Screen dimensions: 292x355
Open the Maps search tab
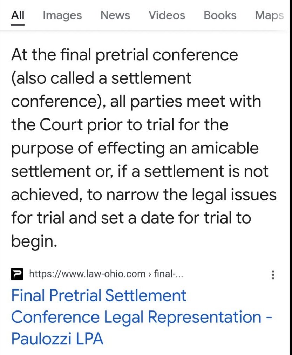(269, 15)
